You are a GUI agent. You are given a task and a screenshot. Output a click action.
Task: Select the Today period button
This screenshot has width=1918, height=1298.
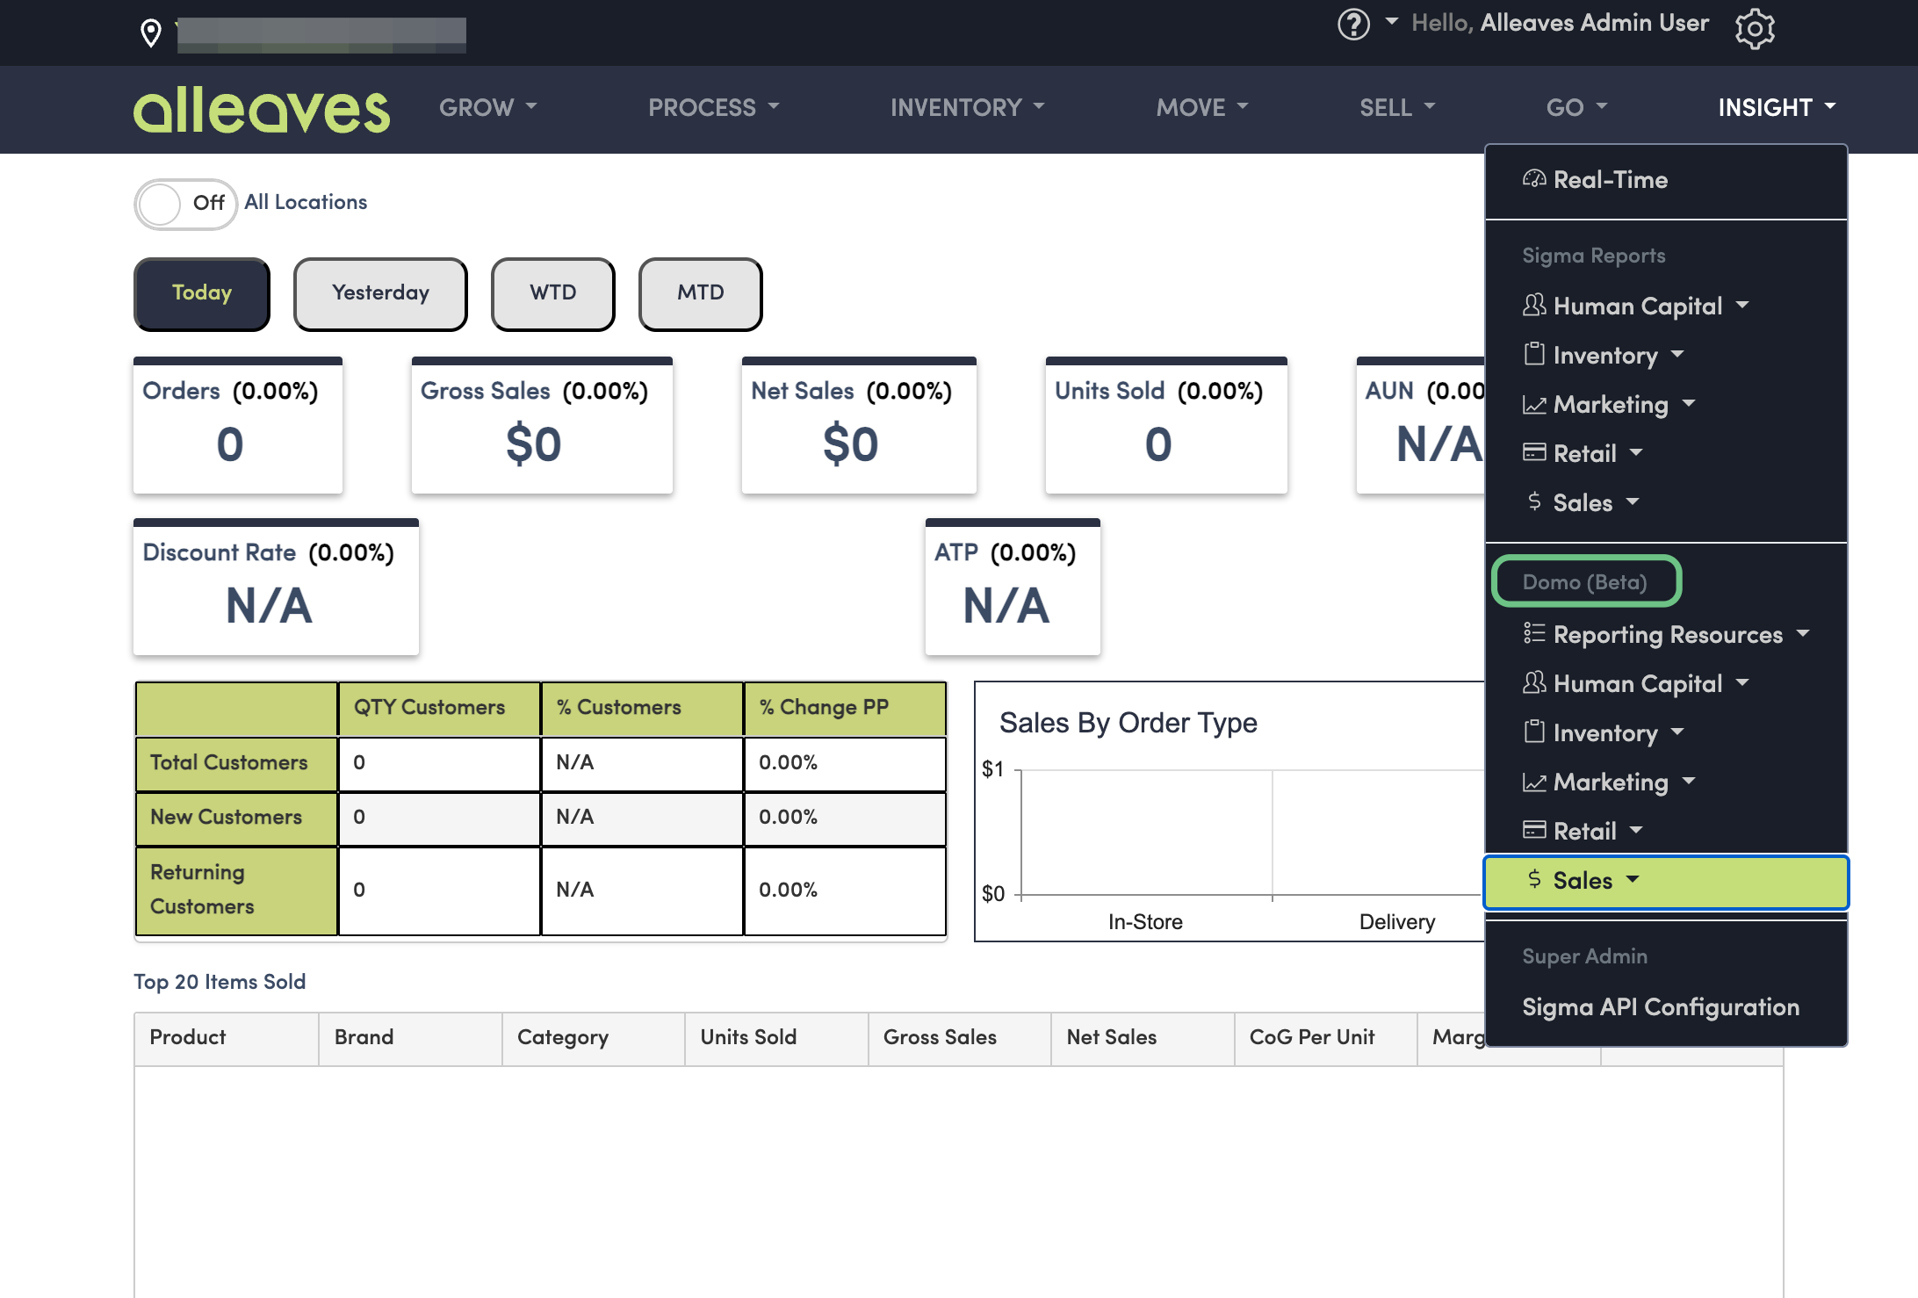(202, 293)
